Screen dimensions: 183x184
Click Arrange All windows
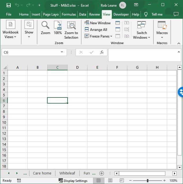(x=96, y=30)
